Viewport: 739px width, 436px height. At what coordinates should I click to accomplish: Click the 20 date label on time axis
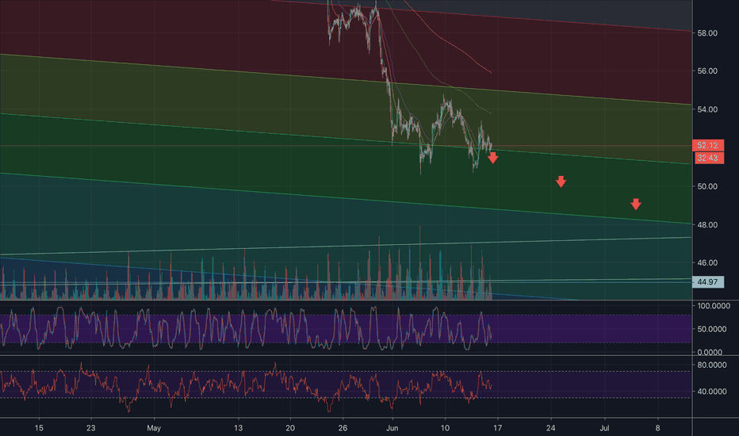coord(290,428)
